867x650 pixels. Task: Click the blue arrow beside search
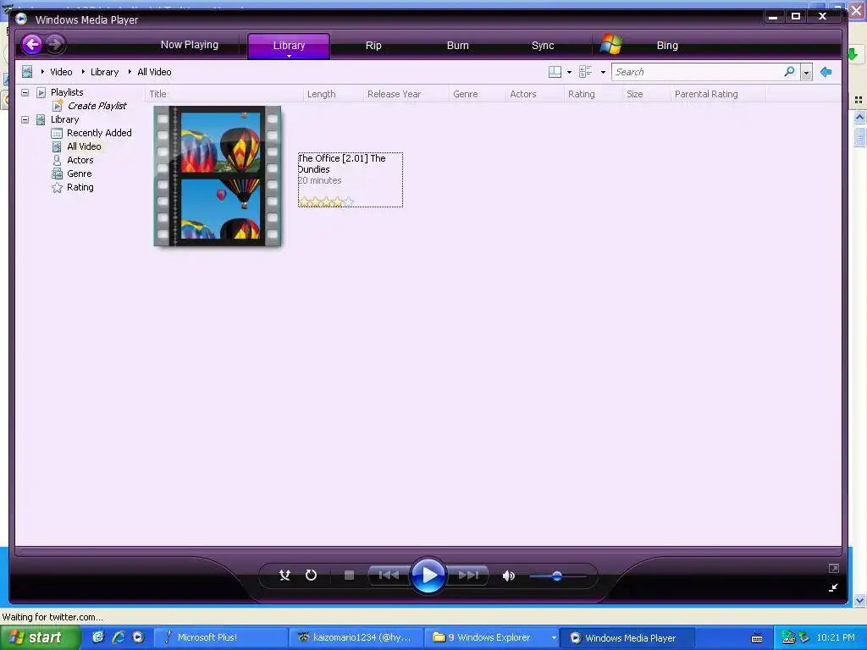click(x=826, y=72)
